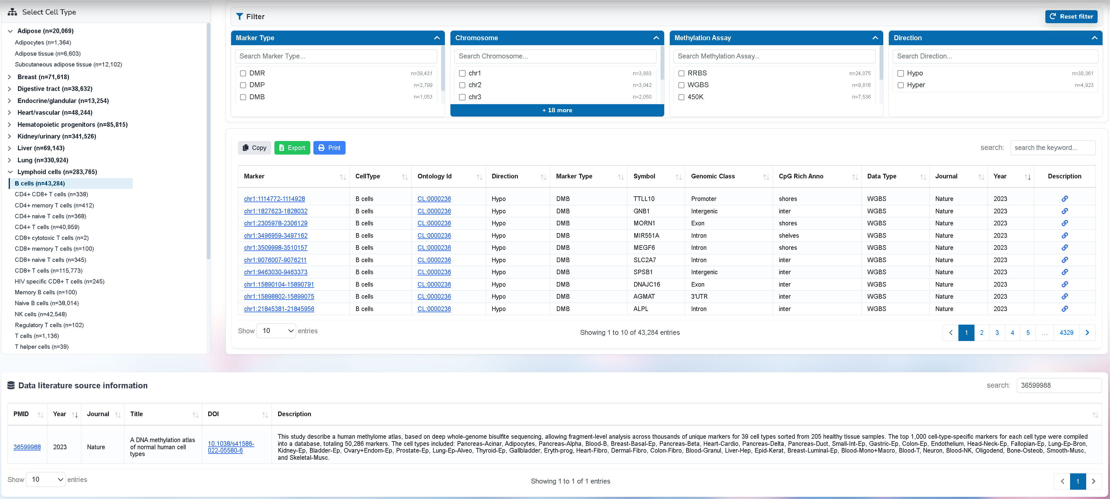Screen dimensions: 1110x499
Task: Copy the marker table
Action: point(254,148)
